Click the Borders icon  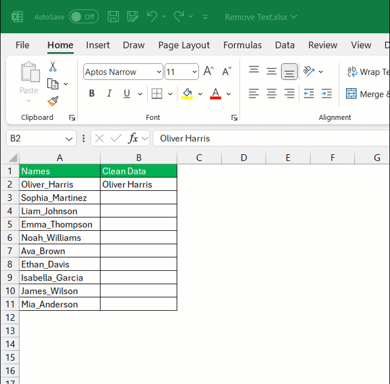click(x=157, y=93)
